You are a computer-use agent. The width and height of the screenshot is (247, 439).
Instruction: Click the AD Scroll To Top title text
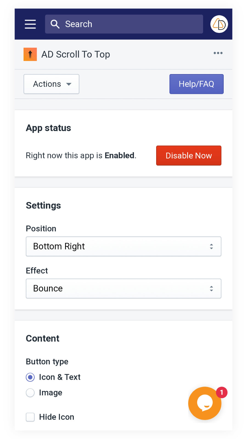pyautogui.click(x=75, y=54)
